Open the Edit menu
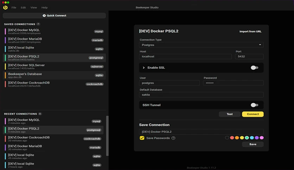Image resolution: width=294 pixels, height=170 pixels. pos(23,7)
